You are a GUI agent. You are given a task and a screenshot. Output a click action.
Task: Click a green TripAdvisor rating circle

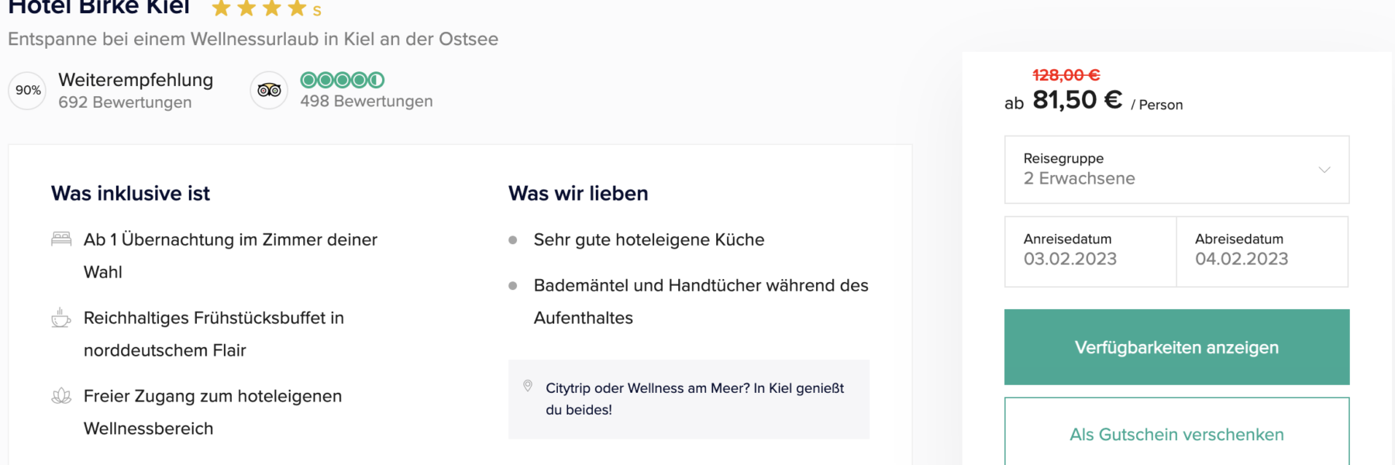pos(310,80)
